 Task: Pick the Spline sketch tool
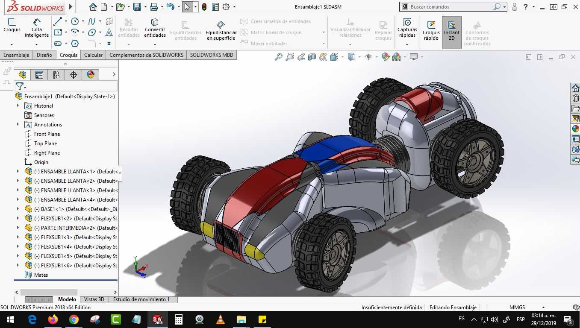click(x=92, y=21)
